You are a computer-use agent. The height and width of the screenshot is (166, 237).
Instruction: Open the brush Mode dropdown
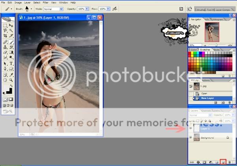(53, 8)
